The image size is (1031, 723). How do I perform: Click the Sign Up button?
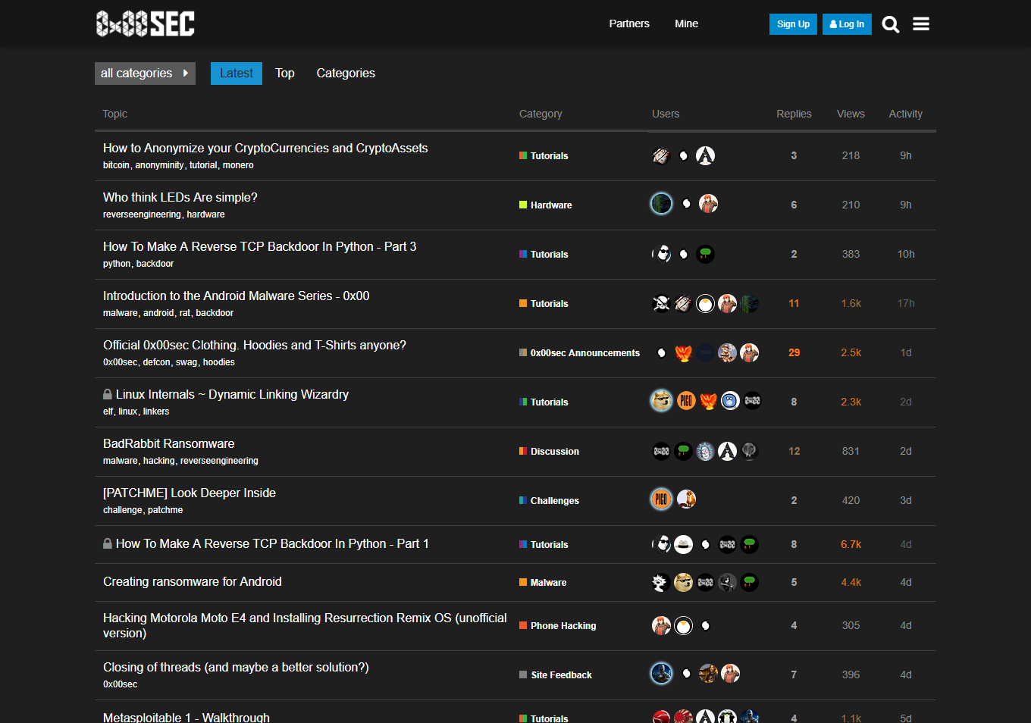[793, 24]
